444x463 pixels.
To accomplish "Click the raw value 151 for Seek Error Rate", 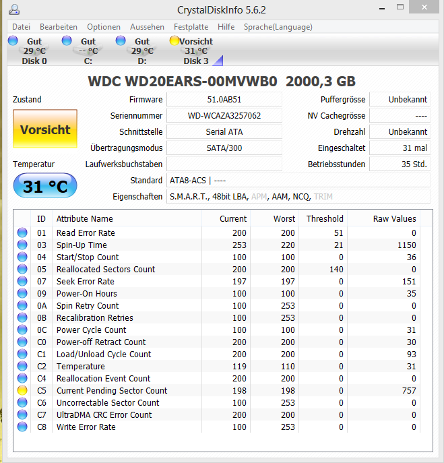I will (409, 282).
